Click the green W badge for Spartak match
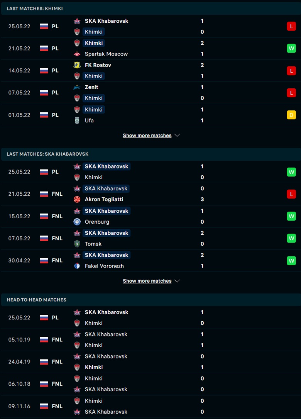Screen dimensions: 301x419 click(291, 48)
